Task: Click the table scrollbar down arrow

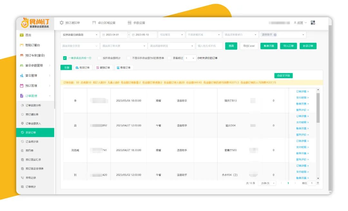Action: tap(318, 178)
